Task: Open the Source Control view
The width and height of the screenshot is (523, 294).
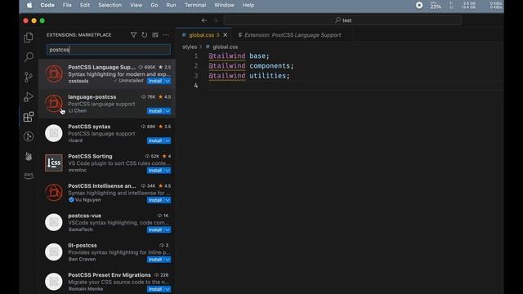Action: (x=29, y=77)
